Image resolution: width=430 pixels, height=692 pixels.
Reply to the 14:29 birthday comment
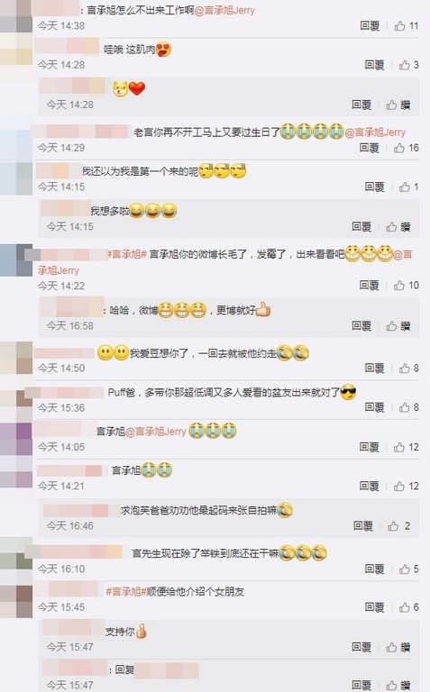[x=370, y=148]
